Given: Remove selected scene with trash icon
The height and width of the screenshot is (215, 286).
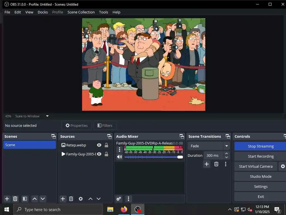Looking at the screenshot, I should tap(15, 199).
